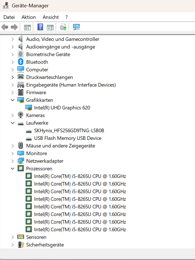Click the display adapter icon of Grafikkarten
This screenshot has width=195, height=260.
coord(21,100)
